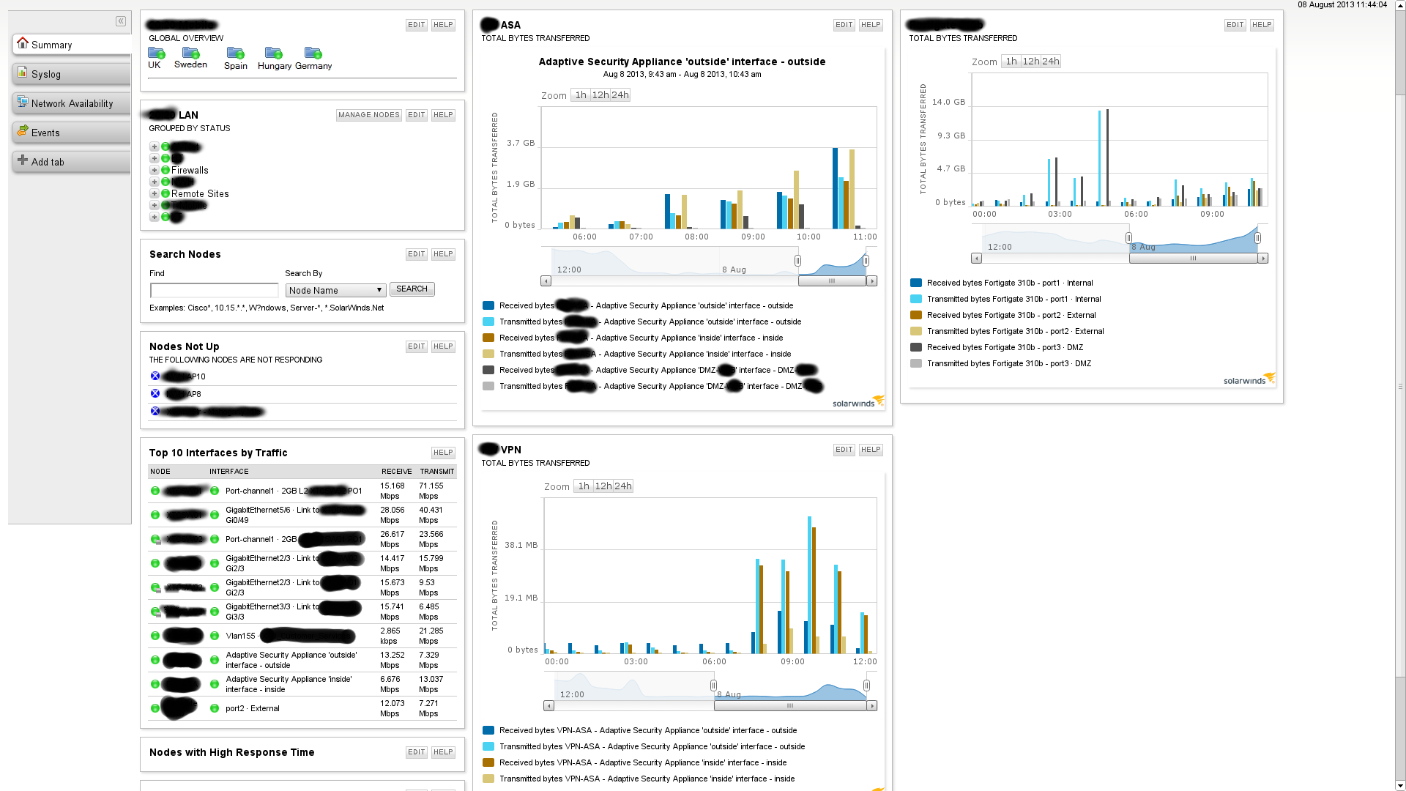The height and width of the screenshot is (791, 1406).
Task: Click the solarwinds logo in ASA chart
Action: tap(858, 402)
